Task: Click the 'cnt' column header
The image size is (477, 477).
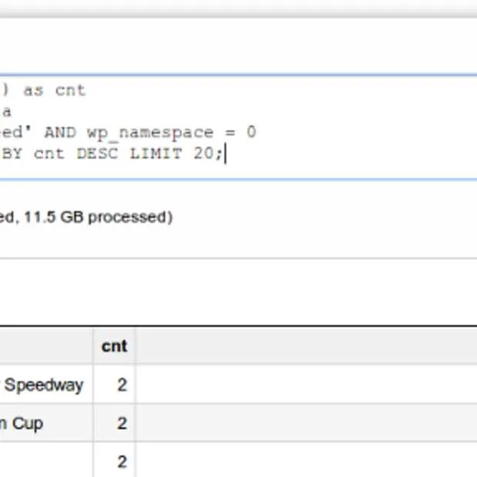Action: coord(114,346)
